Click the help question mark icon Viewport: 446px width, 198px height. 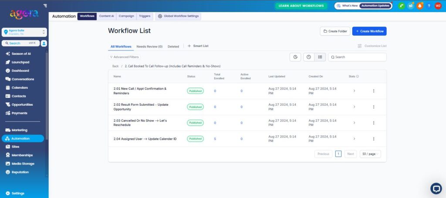click(x=429, y=6)
